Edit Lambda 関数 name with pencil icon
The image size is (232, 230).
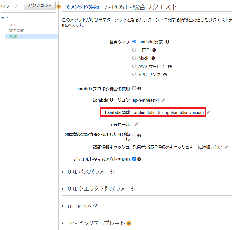pos(208,112)
